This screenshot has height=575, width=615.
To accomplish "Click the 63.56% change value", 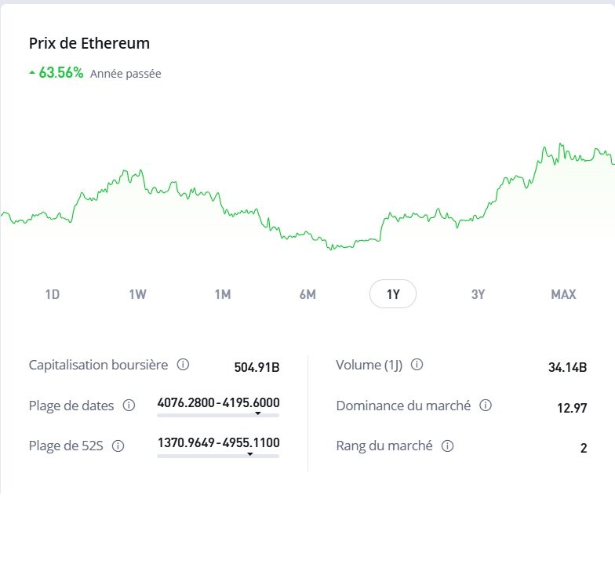I will pos(61,72).
